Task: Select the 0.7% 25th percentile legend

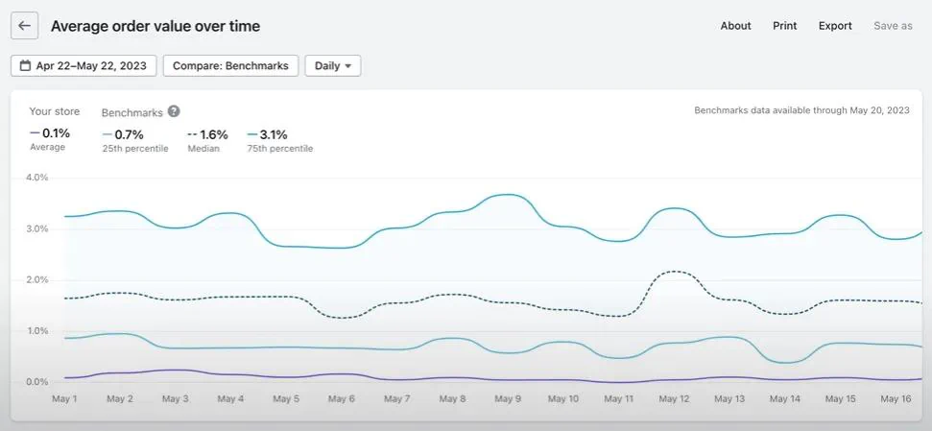Action: click(x=135, y=140)
